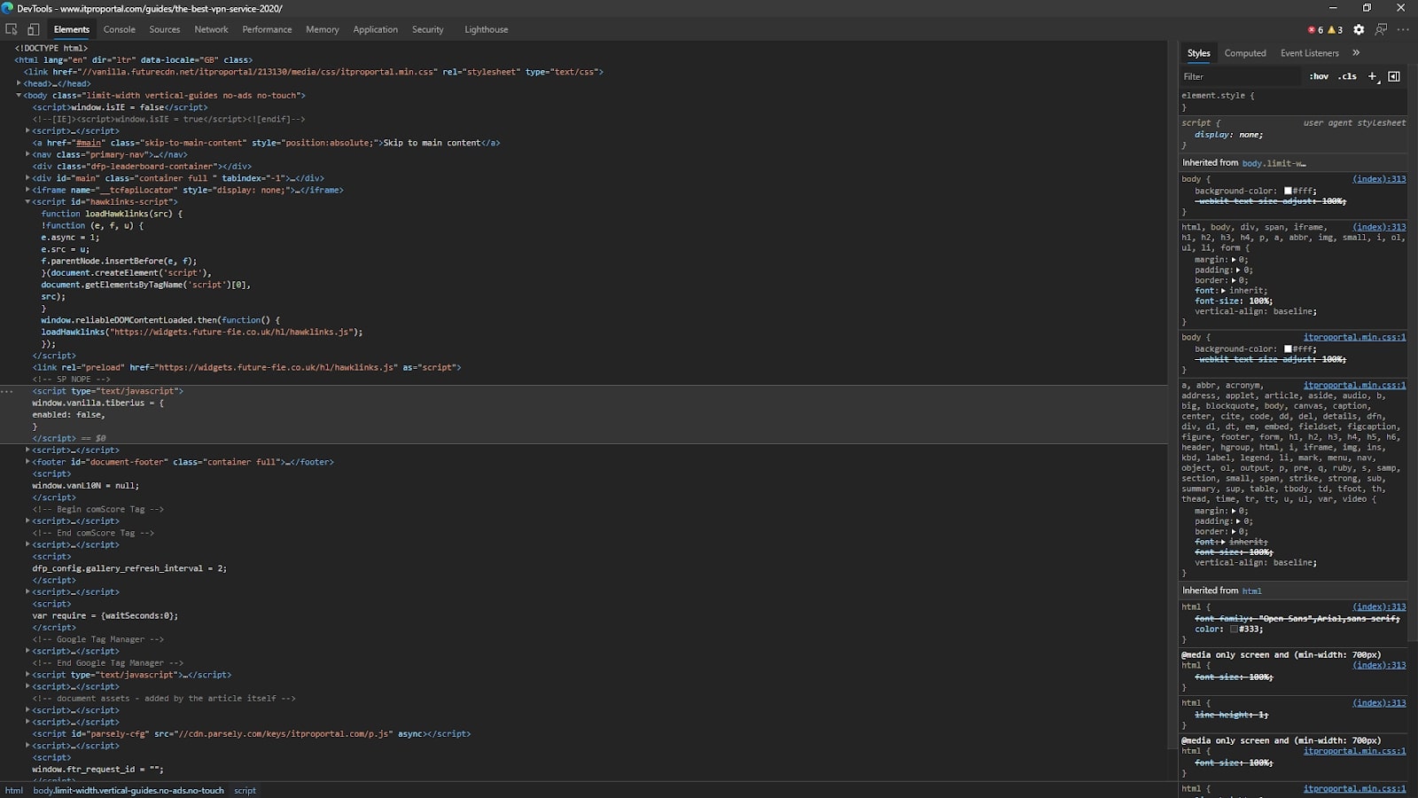Click the white background-color swatch
Screen dimensions: 1418x798
click(1287, 190)
